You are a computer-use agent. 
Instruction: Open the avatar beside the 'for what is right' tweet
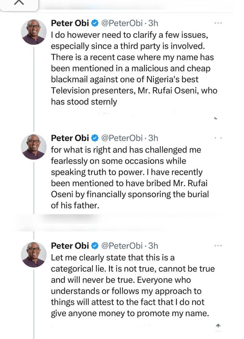point(33,147)
